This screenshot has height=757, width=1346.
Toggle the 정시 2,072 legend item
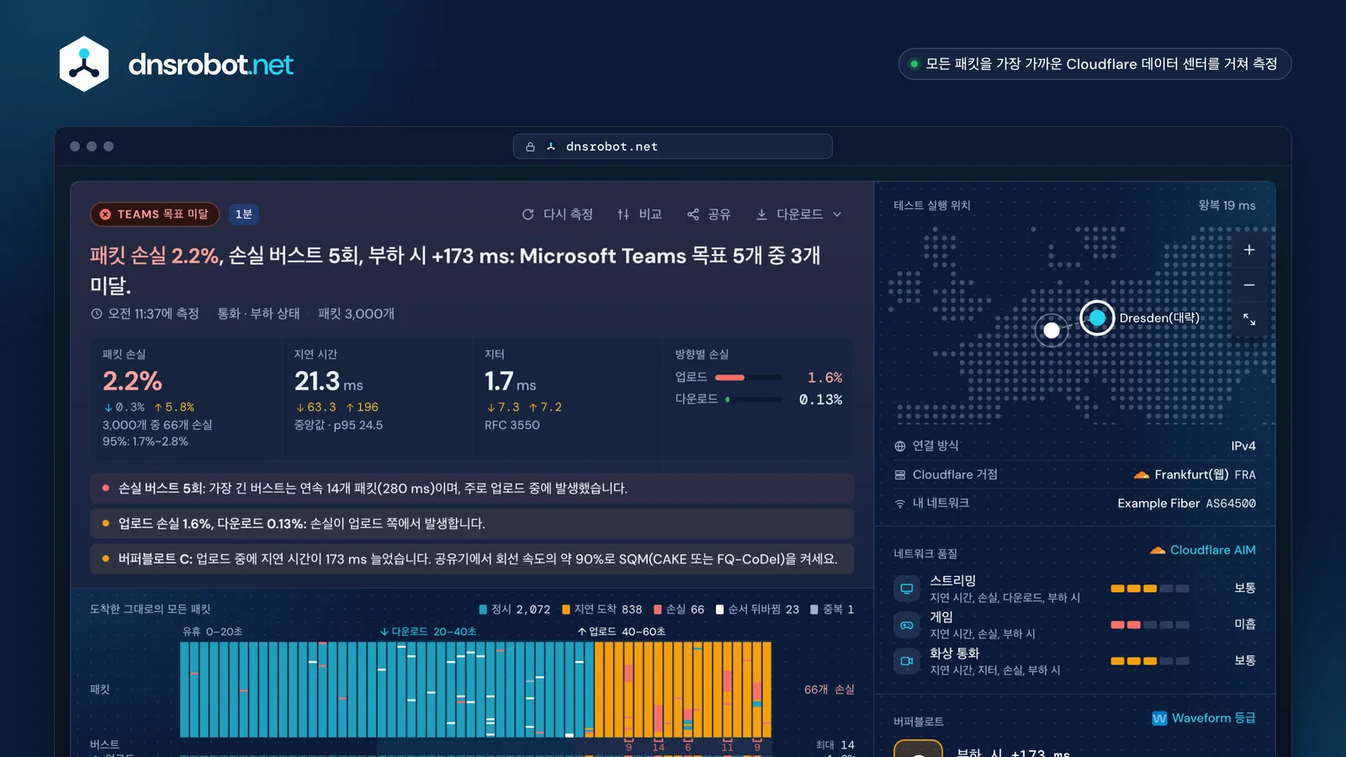515,609
